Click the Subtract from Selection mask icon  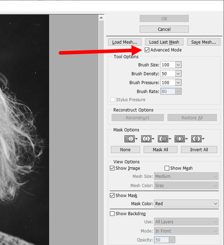click(x=163, y=139)
